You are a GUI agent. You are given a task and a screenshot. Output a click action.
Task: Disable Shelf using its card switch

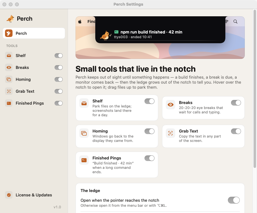[x=149, y=101]
